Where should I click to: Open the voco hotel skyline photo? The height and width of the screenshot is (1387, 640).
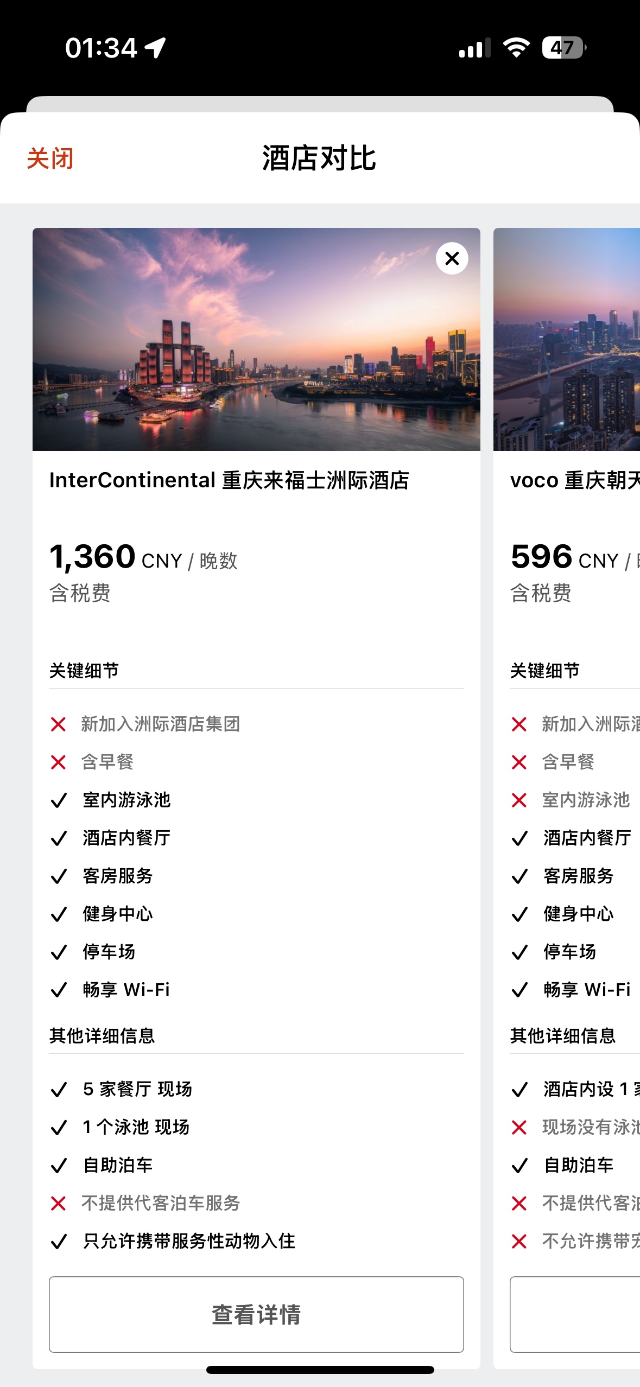click(567, 339)
